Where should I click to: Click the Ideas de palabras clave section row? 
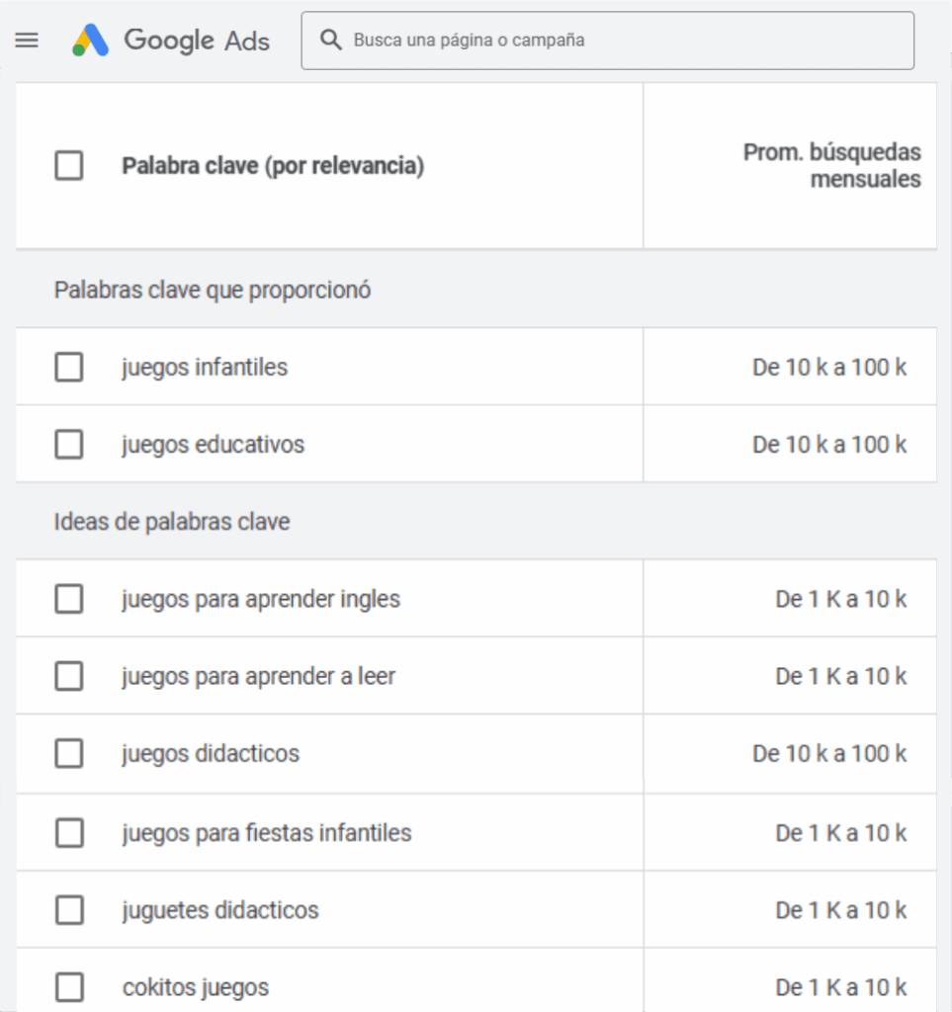(x=172, y=522)
